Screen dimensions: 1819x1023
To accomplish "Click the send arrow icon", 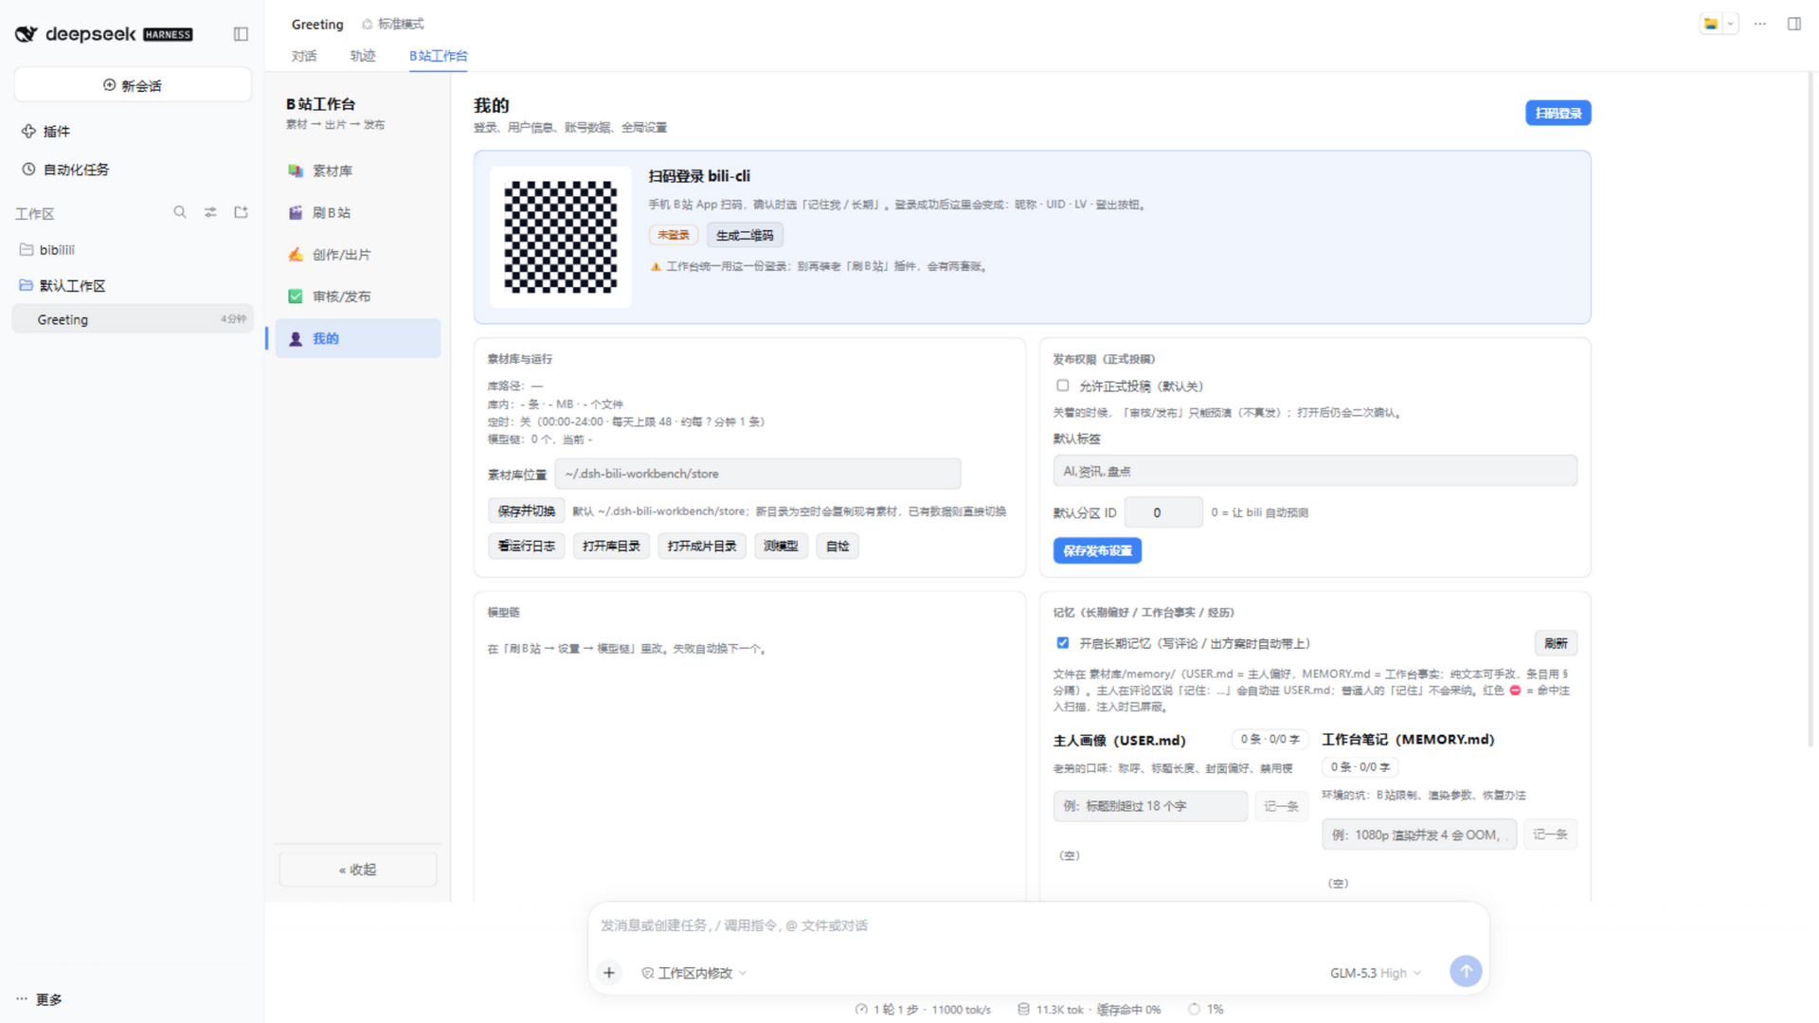I will point(1466,971).
